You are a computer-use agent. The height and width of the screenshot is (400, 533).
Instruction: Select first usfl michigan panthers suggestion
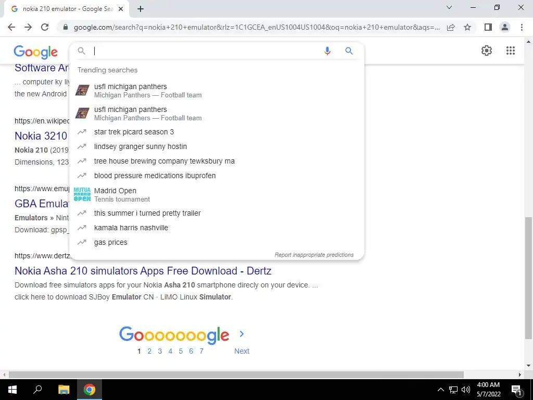(217, 91)
